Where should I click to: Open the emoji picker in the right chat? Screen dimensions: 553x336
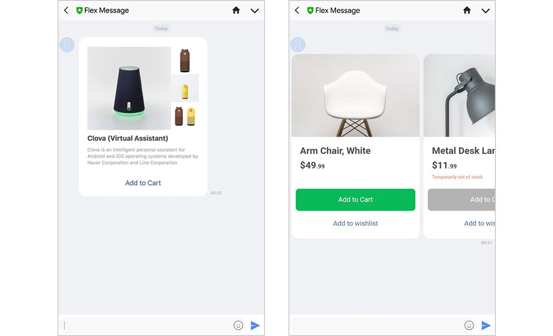(x=469, y=325)
